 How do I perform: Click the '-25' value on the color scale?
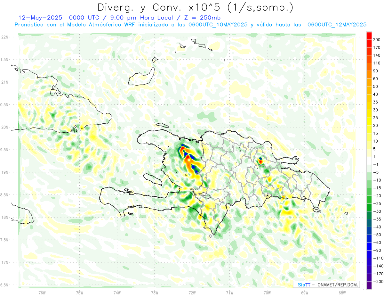[377, 203]
